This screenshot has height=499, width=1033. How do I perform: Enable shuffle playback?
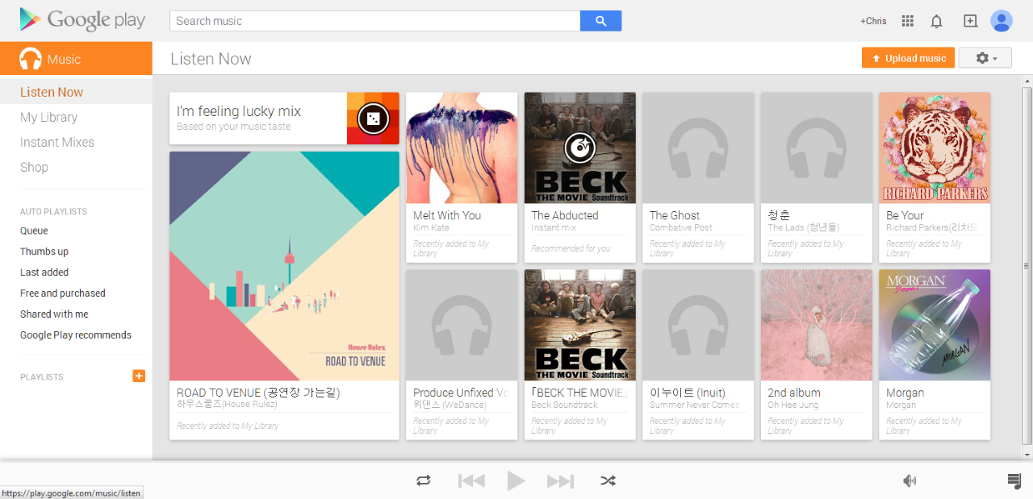[608, 480]
